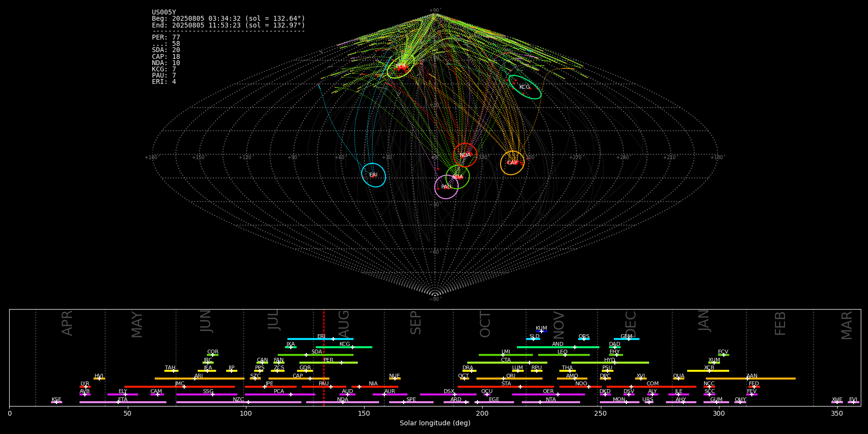Click the APR month label in timeline

coord(67,323)
